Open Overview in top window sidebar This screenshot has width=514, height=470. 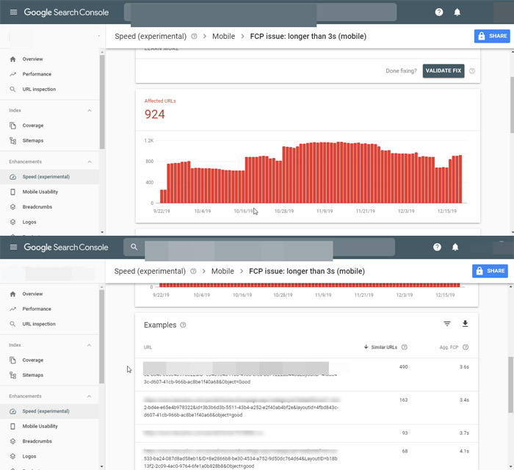point(49,59)
